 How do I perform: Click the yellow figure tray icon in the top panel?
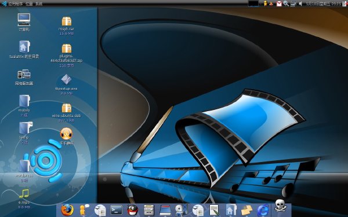pyautogui.click(x=265, y=3)
